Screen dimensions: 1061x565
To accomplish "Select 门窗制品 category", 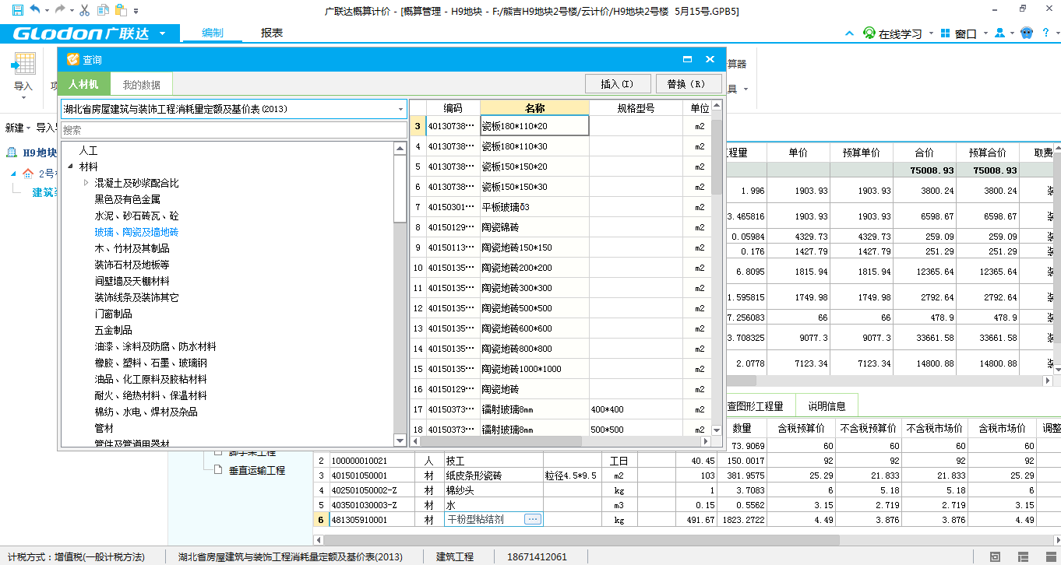I will point(113,314).
